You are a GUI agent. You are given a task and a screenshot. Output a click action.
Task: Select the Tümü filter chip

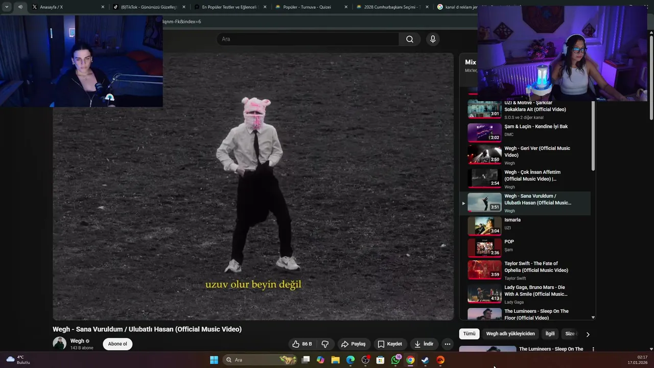click(x=469, y=334)
